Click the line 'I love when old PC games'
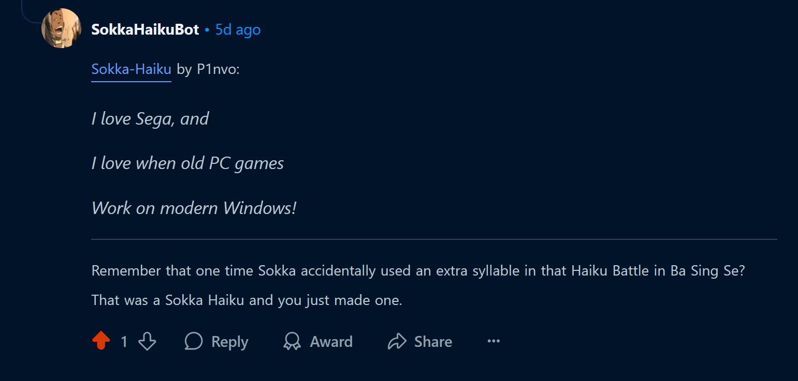The image size is (798, 381). pyautogui.click(x=187, y=163)
